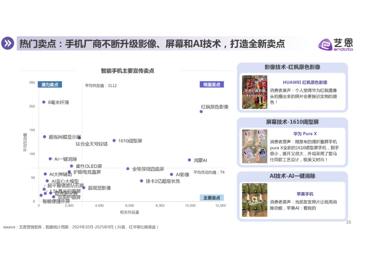Image resolution: width=365 pixels, height=258 pixels.
Task: Click the 智能手机主要宣传卖点 chart title
Action: 127,71
